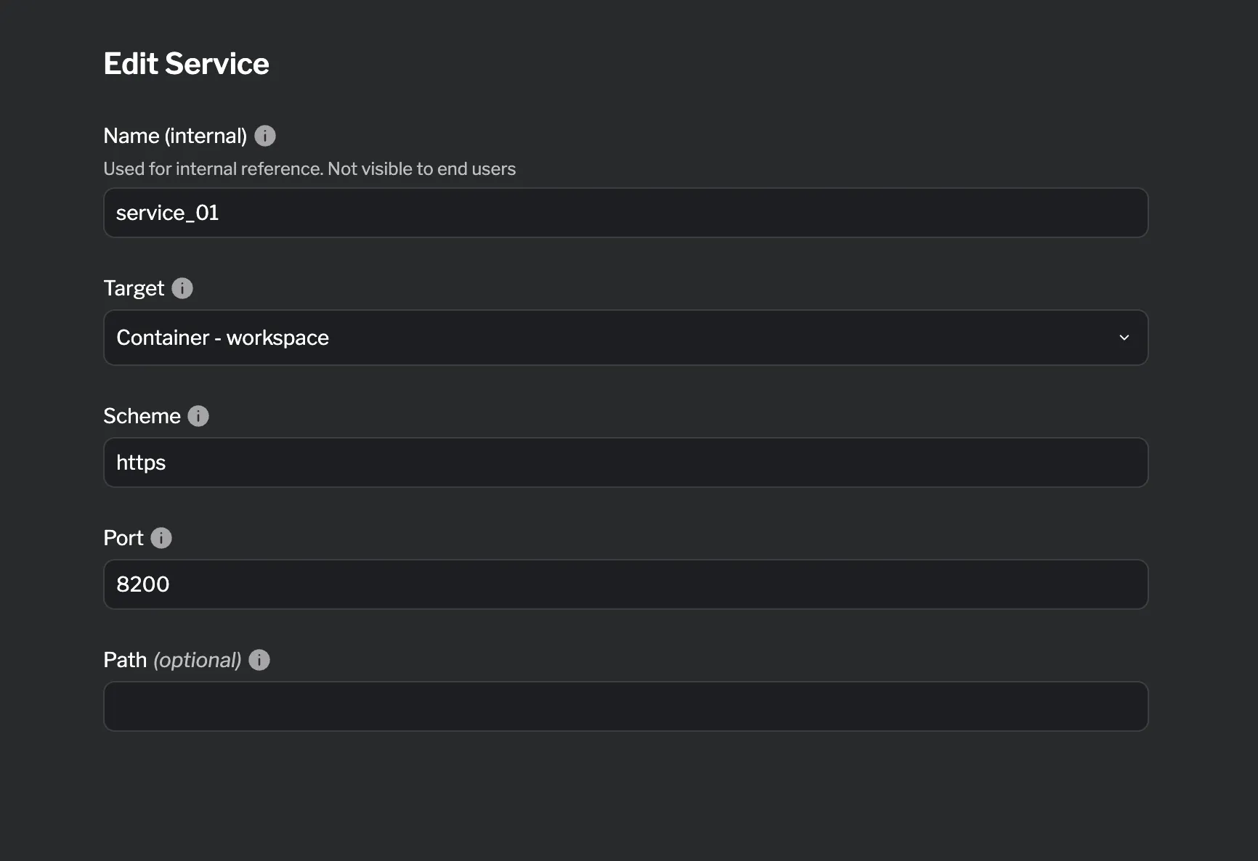Open the Target dropdown showing Container - workspace
Screen dimensions: 1258x861
[625, 338]
